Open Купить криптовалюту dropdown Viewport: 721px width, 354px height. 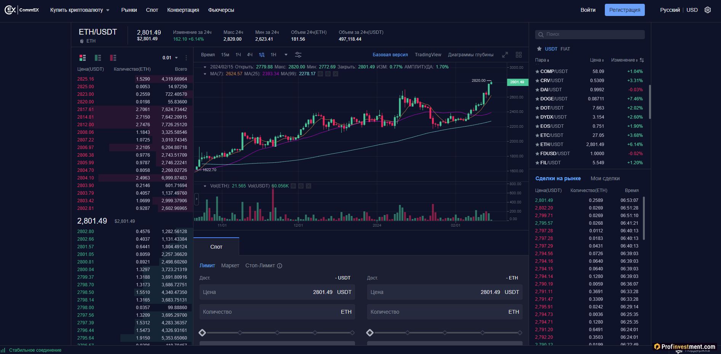80,10
